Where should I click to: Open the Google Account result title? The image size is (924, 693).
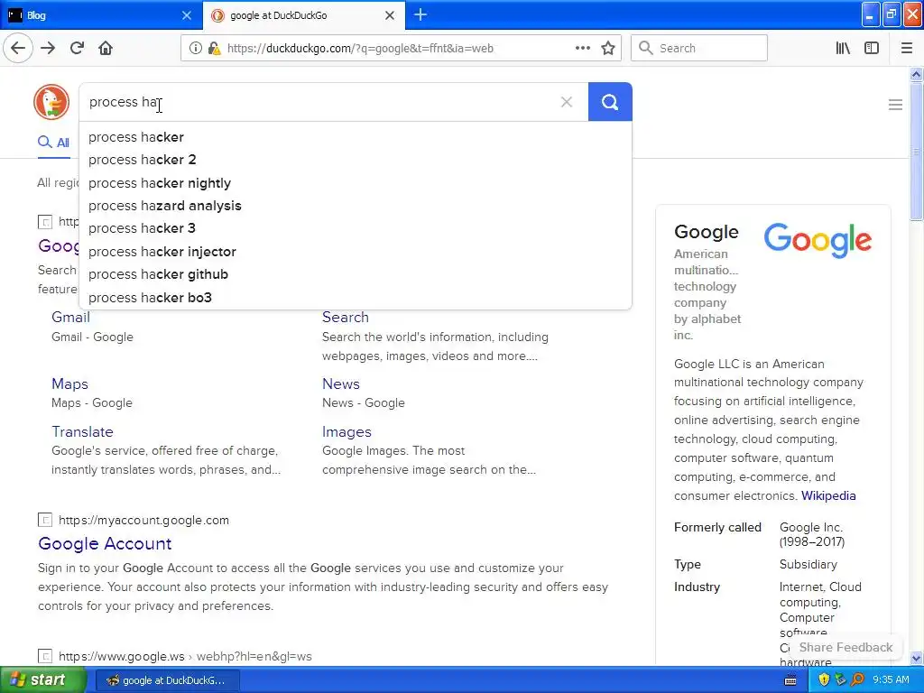point(105,543)
